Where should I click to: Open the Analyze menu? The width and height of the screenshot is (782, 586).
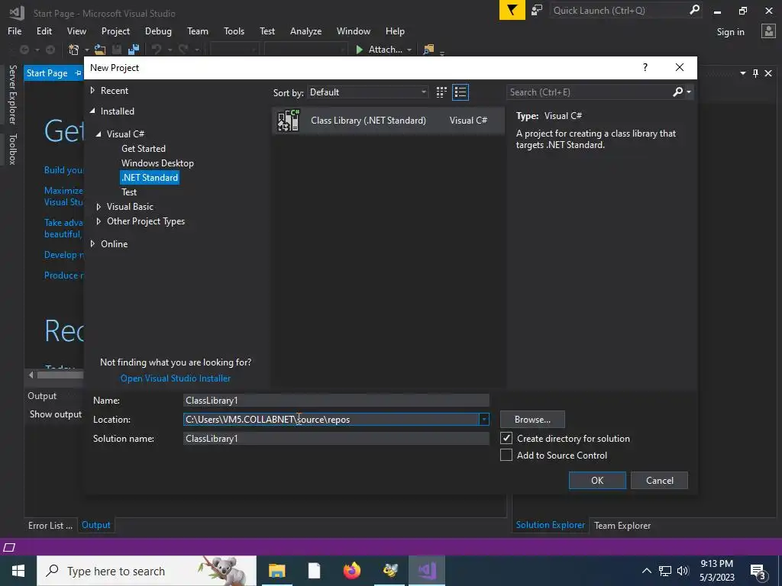click(305, 31)
